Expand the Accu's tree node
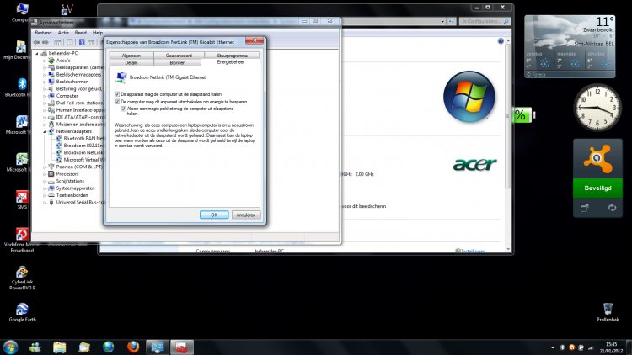Viewport: 632px width, 355px height. [44, 60]
